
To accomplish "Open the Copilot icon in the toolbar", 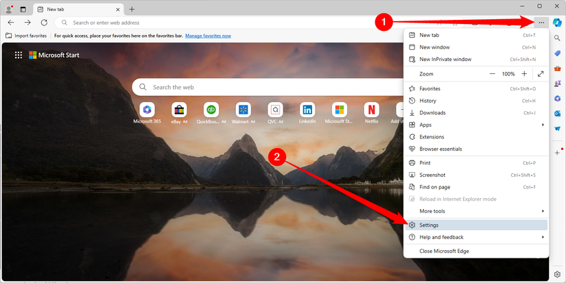I will pyautogui.click(x=557, y=23).
